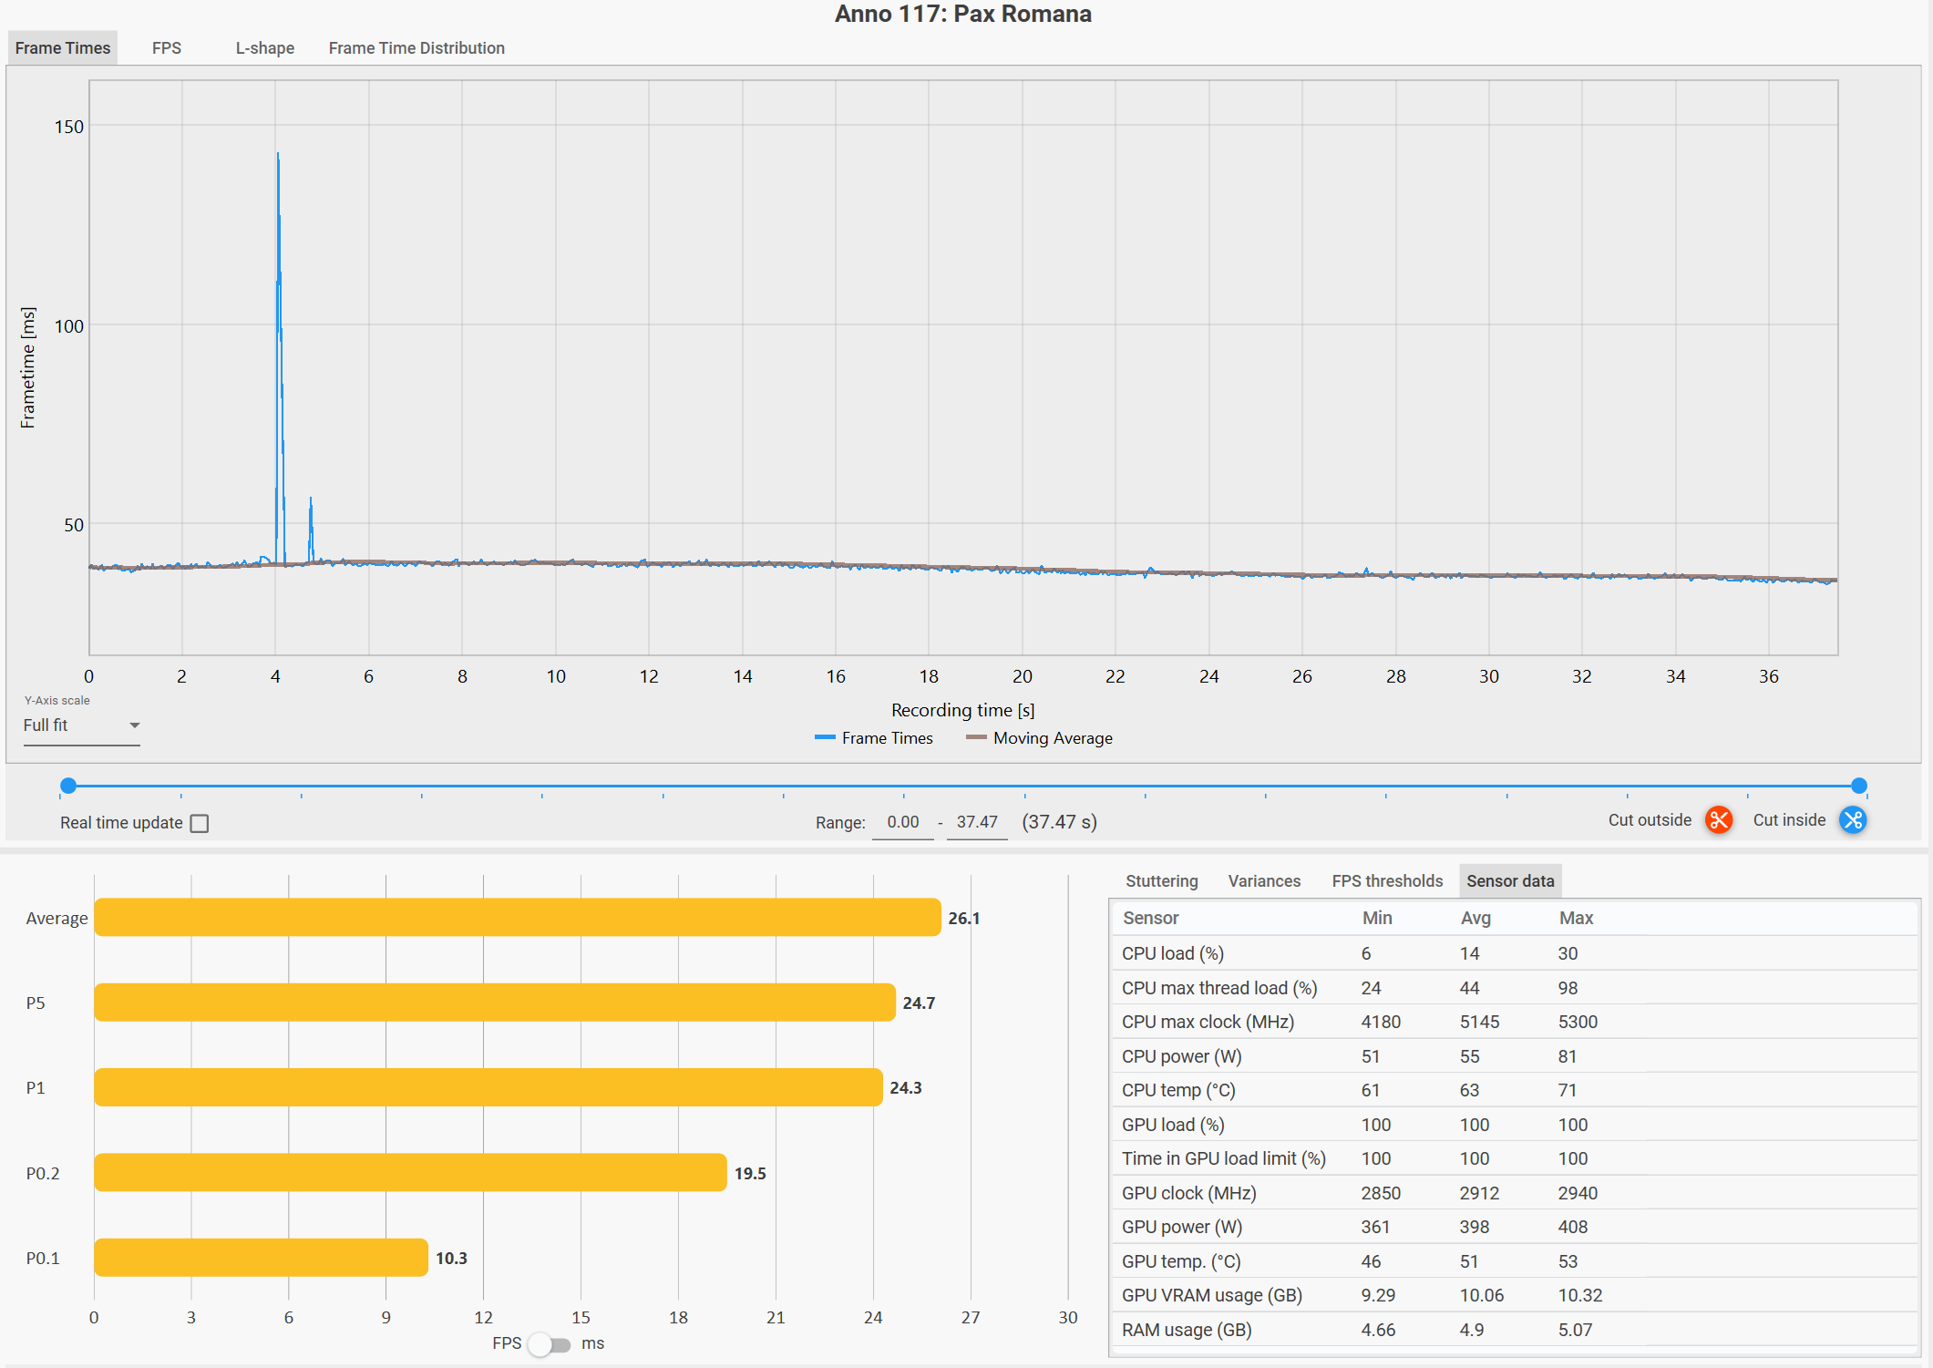The height and width of the screenshot is (1368, 1933).
Task: Select the Time in GPU load limit label
Action: click(x=1224, y=1158)
